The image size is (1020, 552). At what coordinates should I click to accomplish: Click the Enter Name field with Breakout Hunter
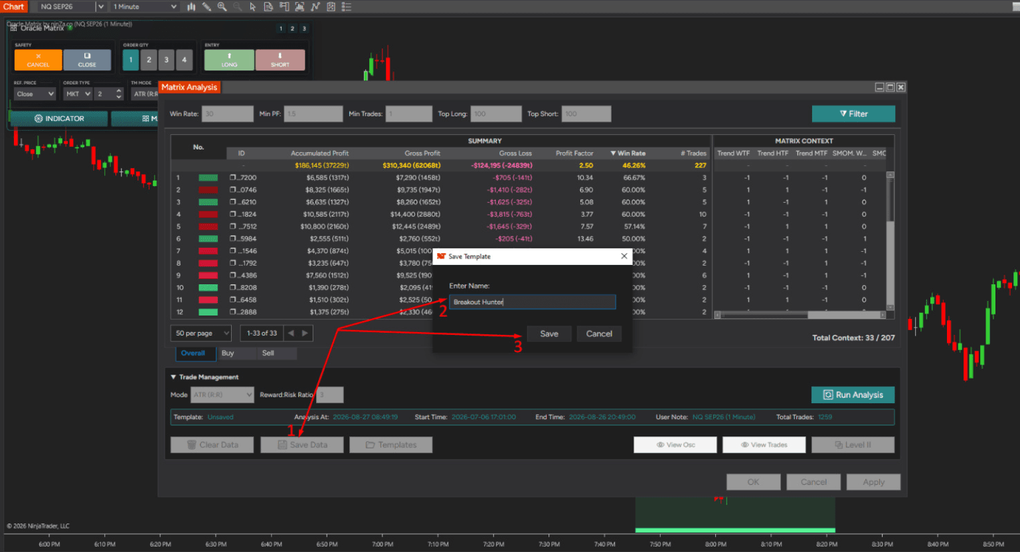[x=533, y=302]
